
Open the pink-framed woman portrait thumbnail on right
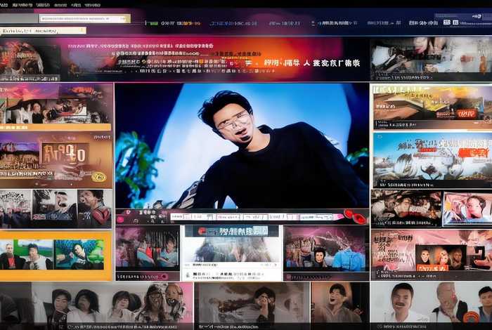pos(467,209)
